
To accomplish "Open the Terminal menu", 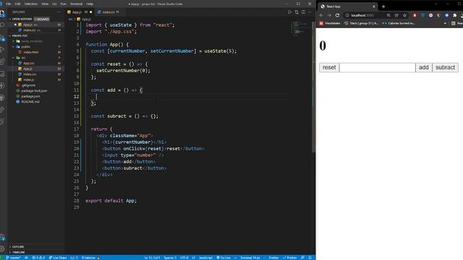I will tap(77, 4).
